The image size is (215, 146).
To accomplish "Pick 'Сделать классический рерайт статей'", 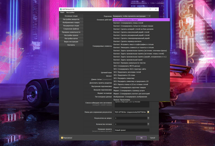I will pyautogui.click(x=141, y=32).
